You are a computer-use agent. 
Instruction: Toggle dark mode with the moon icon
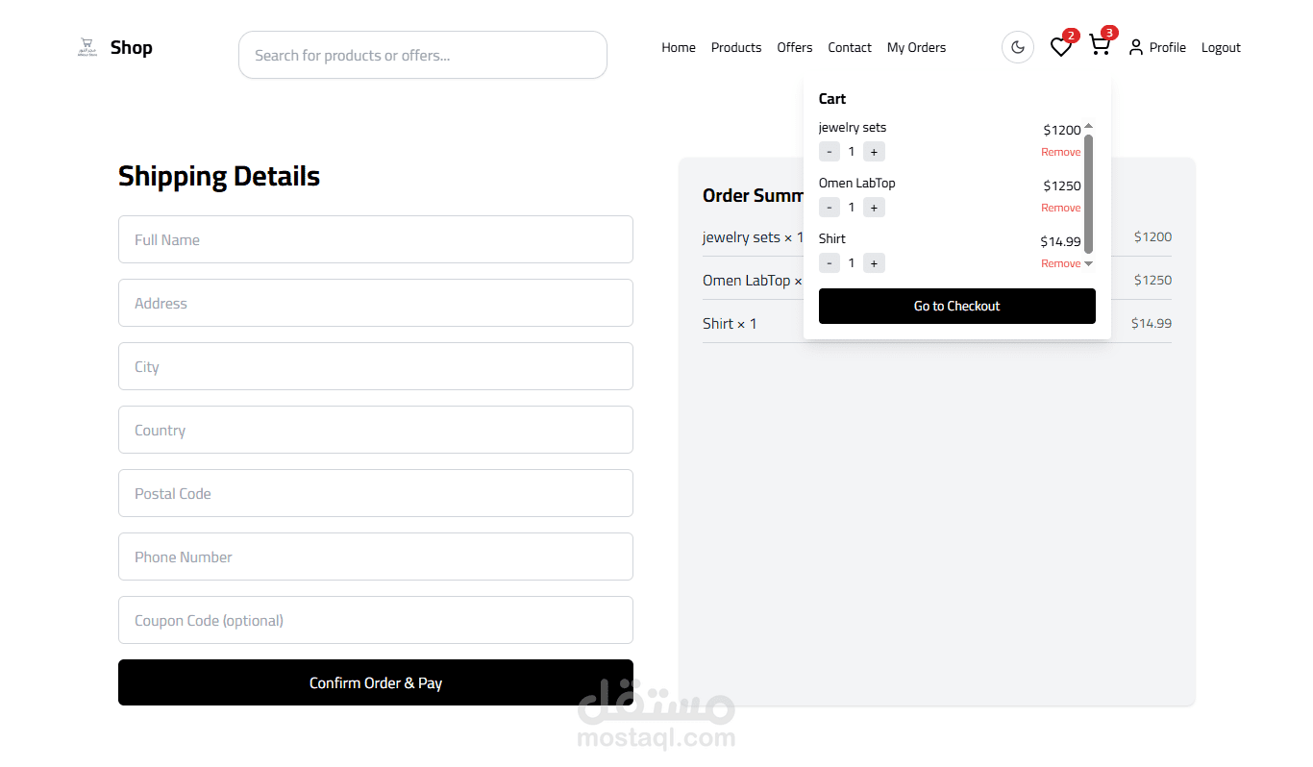point(1018,47)
